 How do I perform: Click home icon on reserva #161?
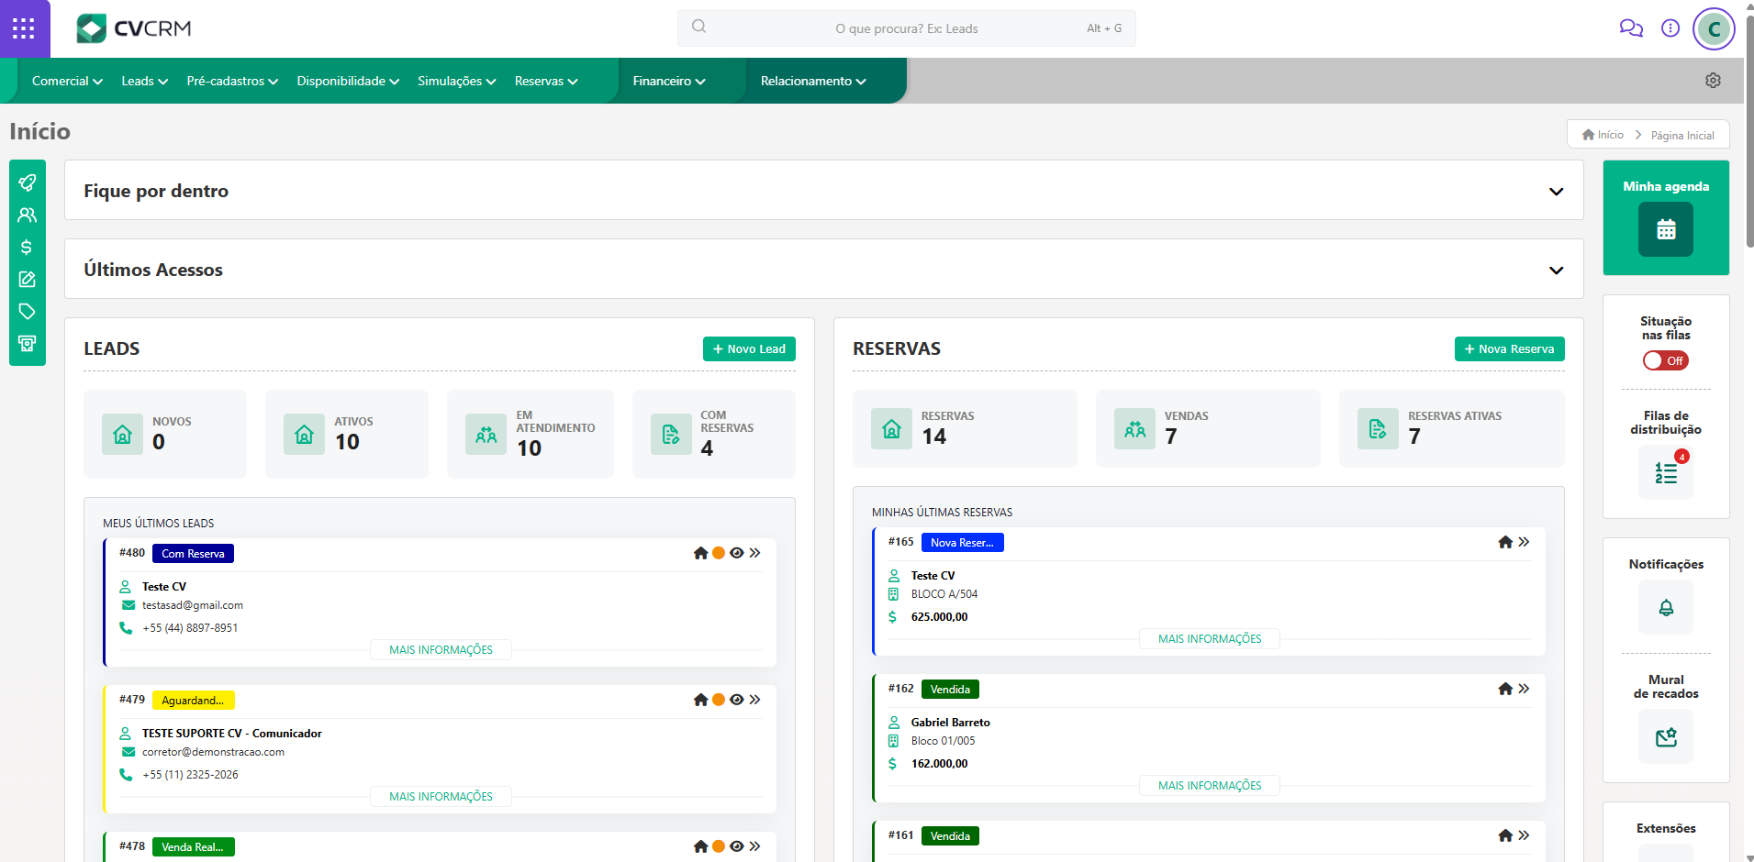click(1505, 835)
